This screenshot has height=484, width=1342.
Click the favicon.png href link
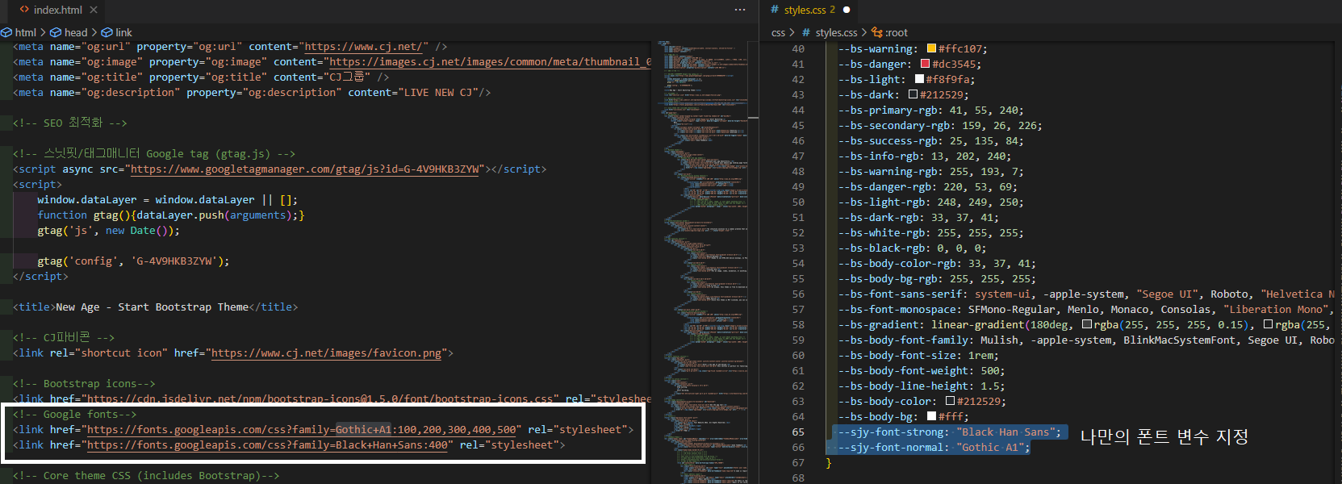click(x=326, y=353)
